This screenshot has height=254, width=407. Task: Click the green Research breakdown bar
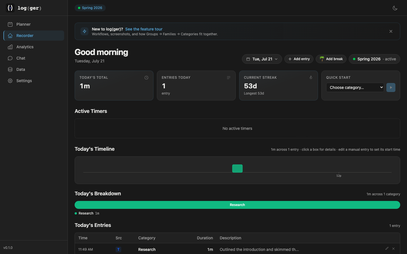pyautogui.click(x=237, y=205)
